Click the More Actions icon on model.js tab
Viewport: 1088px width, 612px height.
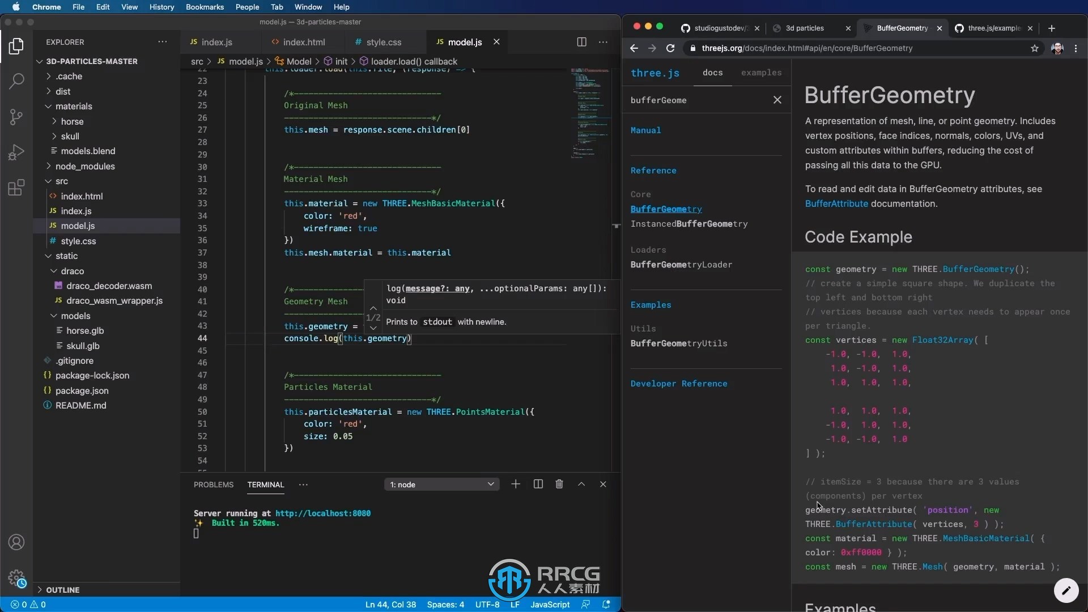click(x=603, y=42)
